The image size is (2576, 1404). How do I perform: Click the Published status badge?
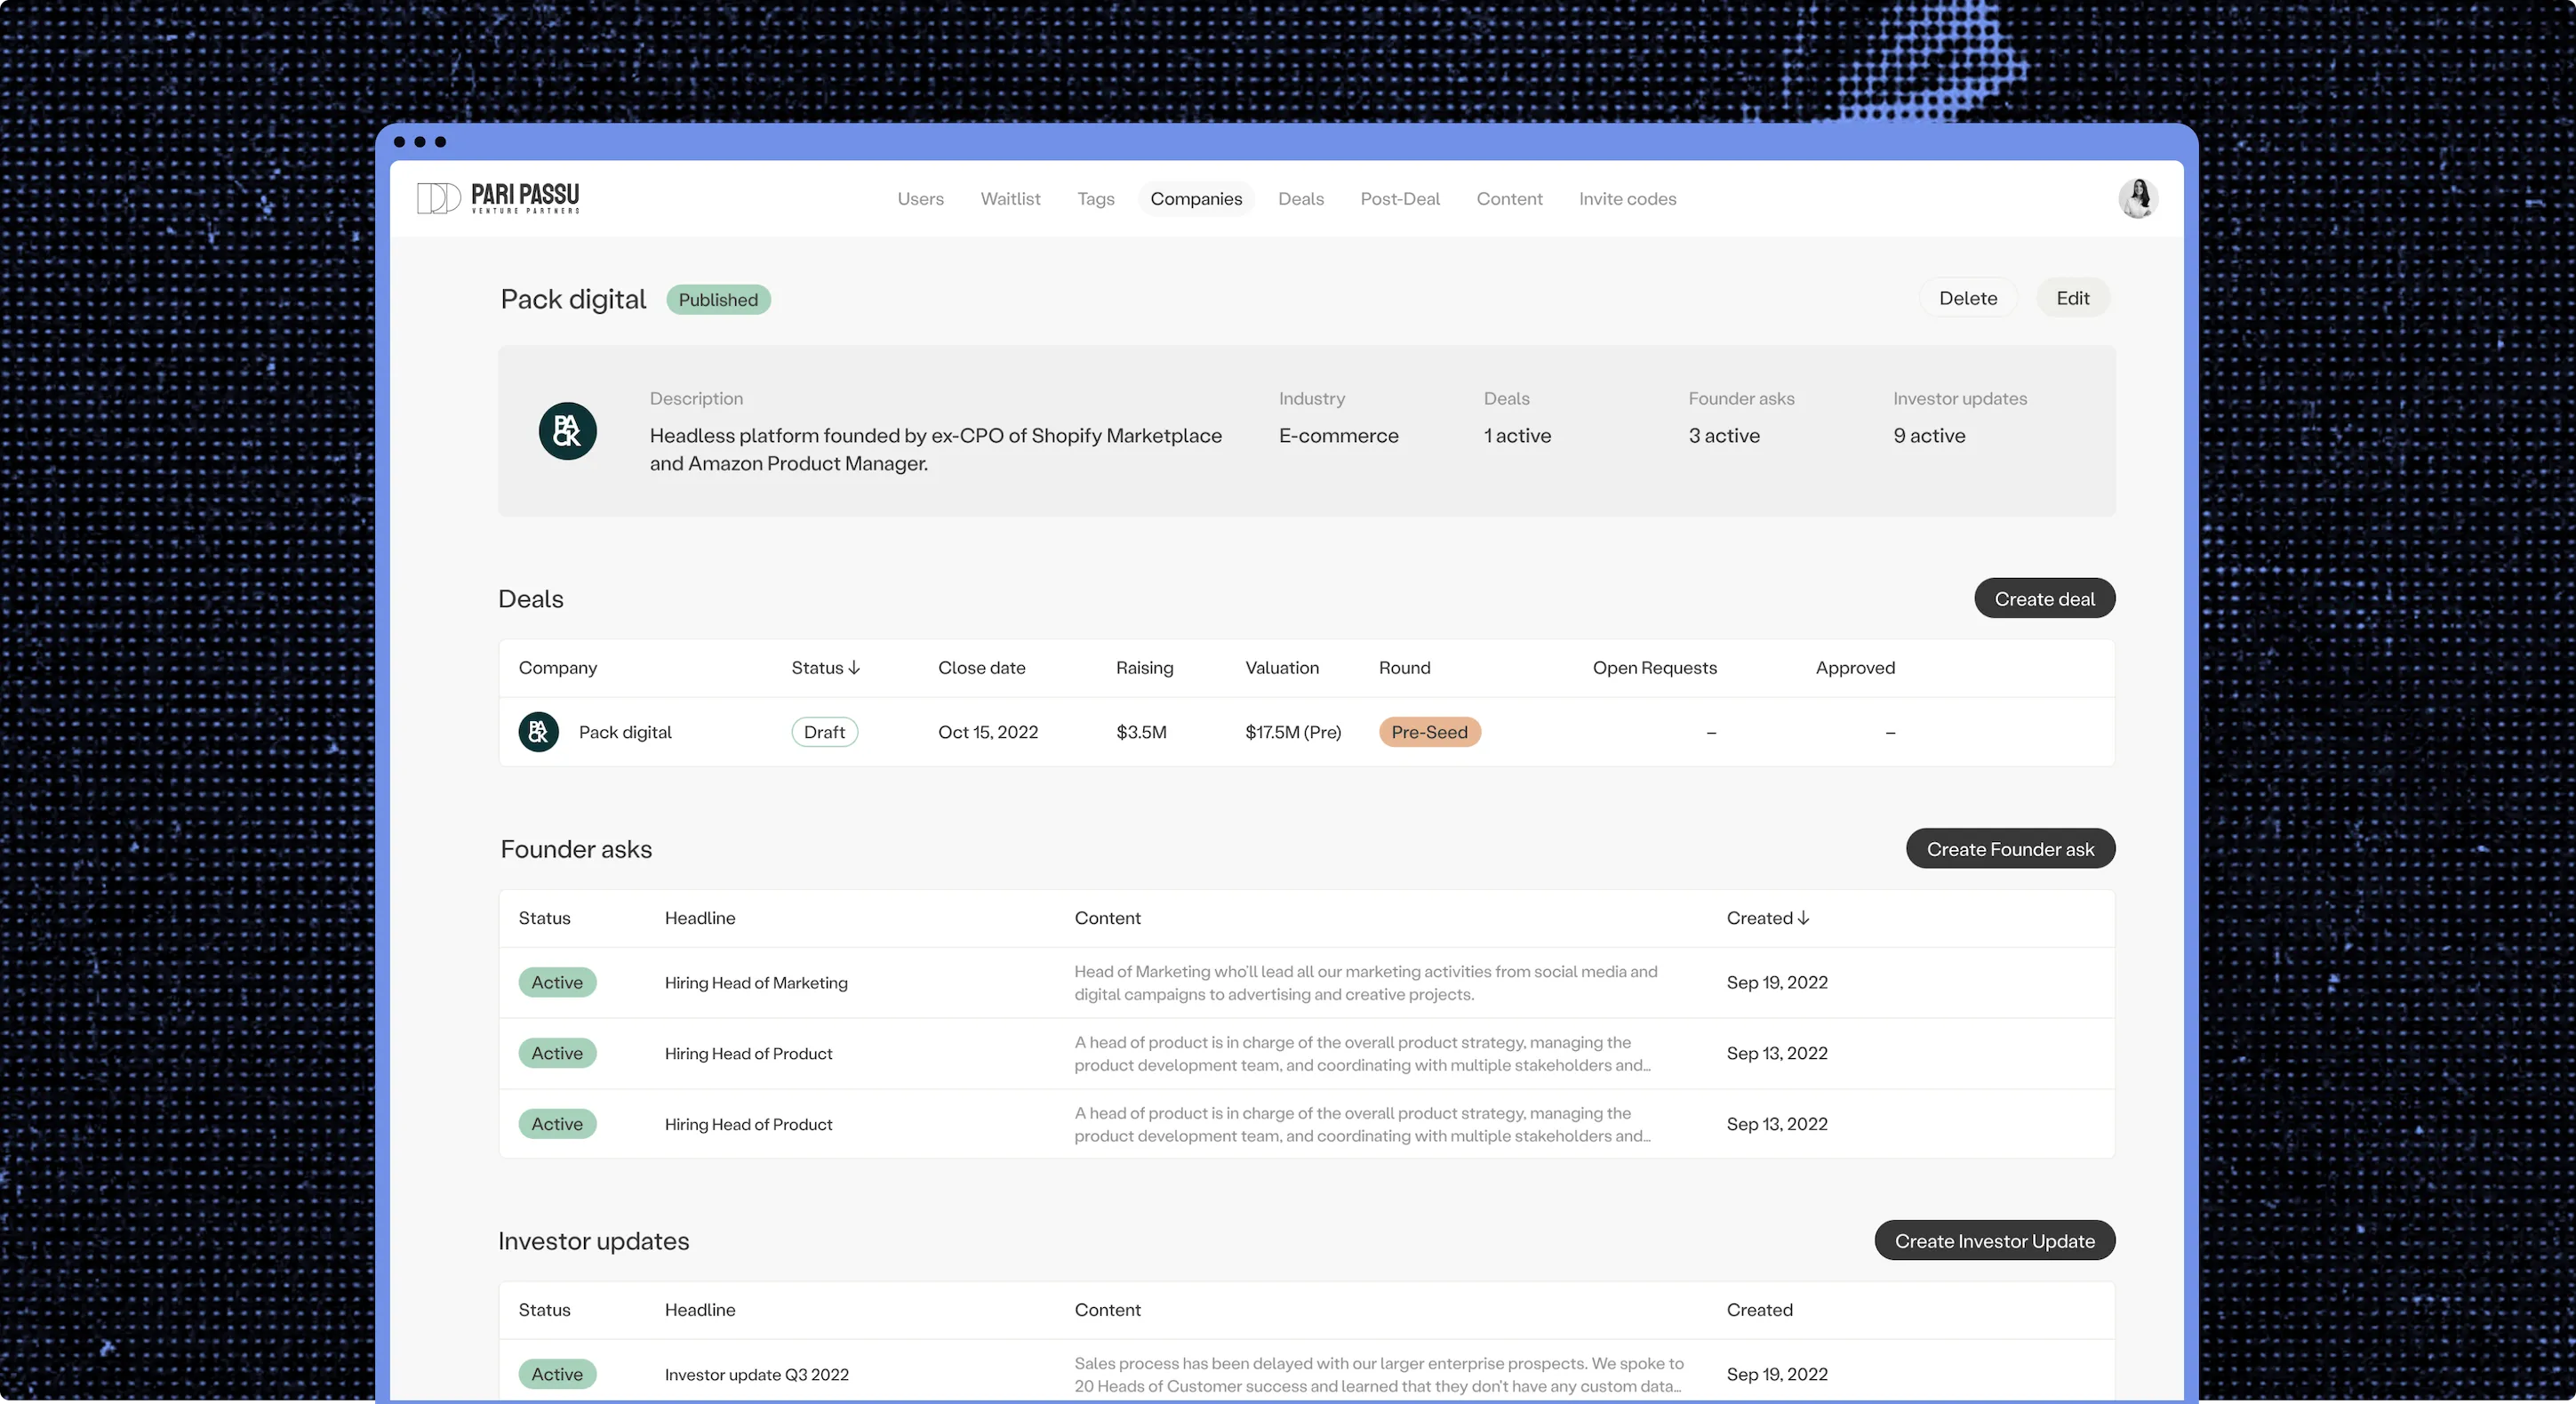pyautogui.click(x=718, y=300)
